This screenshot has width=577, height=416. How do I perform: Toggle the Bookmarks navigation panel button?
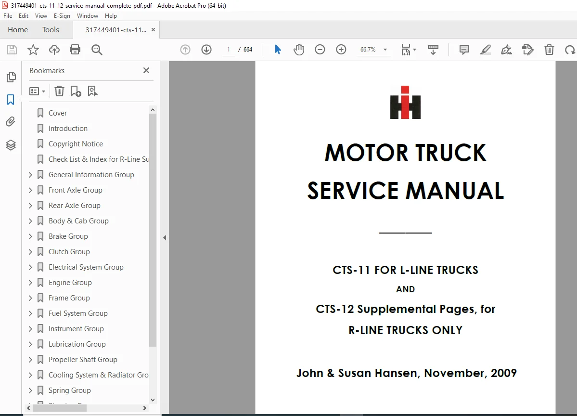[11, 99]
